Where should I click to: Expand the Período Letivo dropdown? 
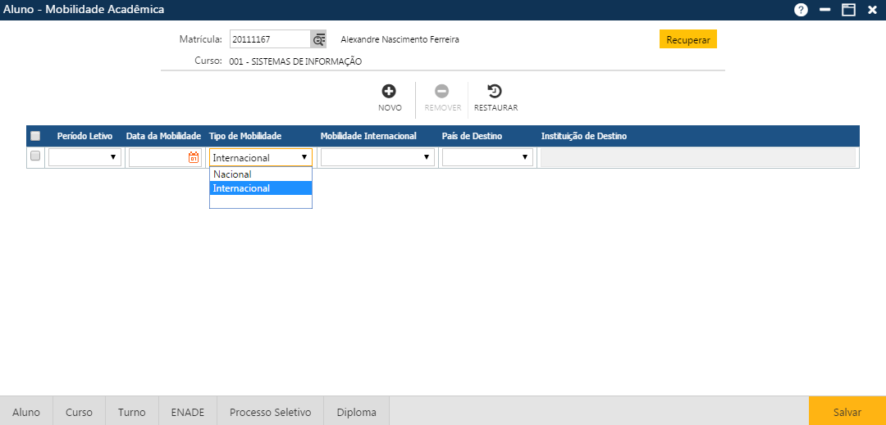pyautogui.click(x=84, y=157)
